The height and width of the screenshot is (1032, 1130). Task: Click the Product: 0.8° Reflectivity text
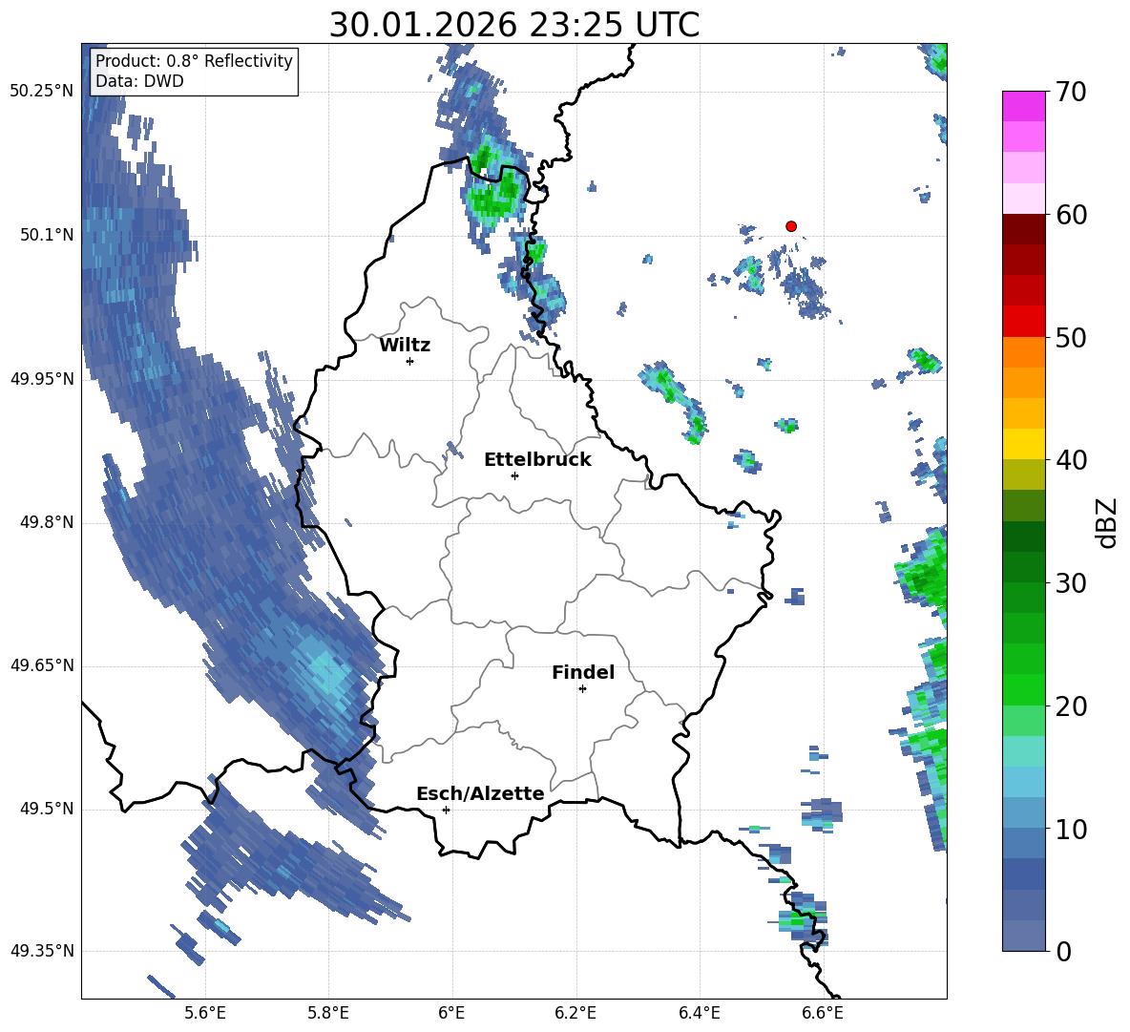[194, 61]
